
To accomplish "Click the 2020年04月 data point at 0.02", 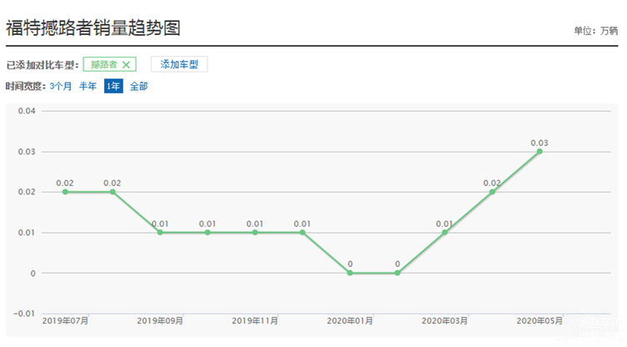I will [492, 192].
